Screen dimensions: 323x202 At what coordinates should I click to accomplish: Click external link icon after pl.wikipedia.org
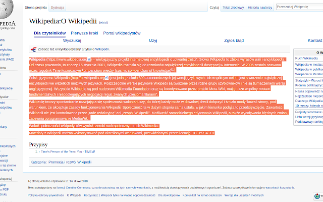(106, 78)
